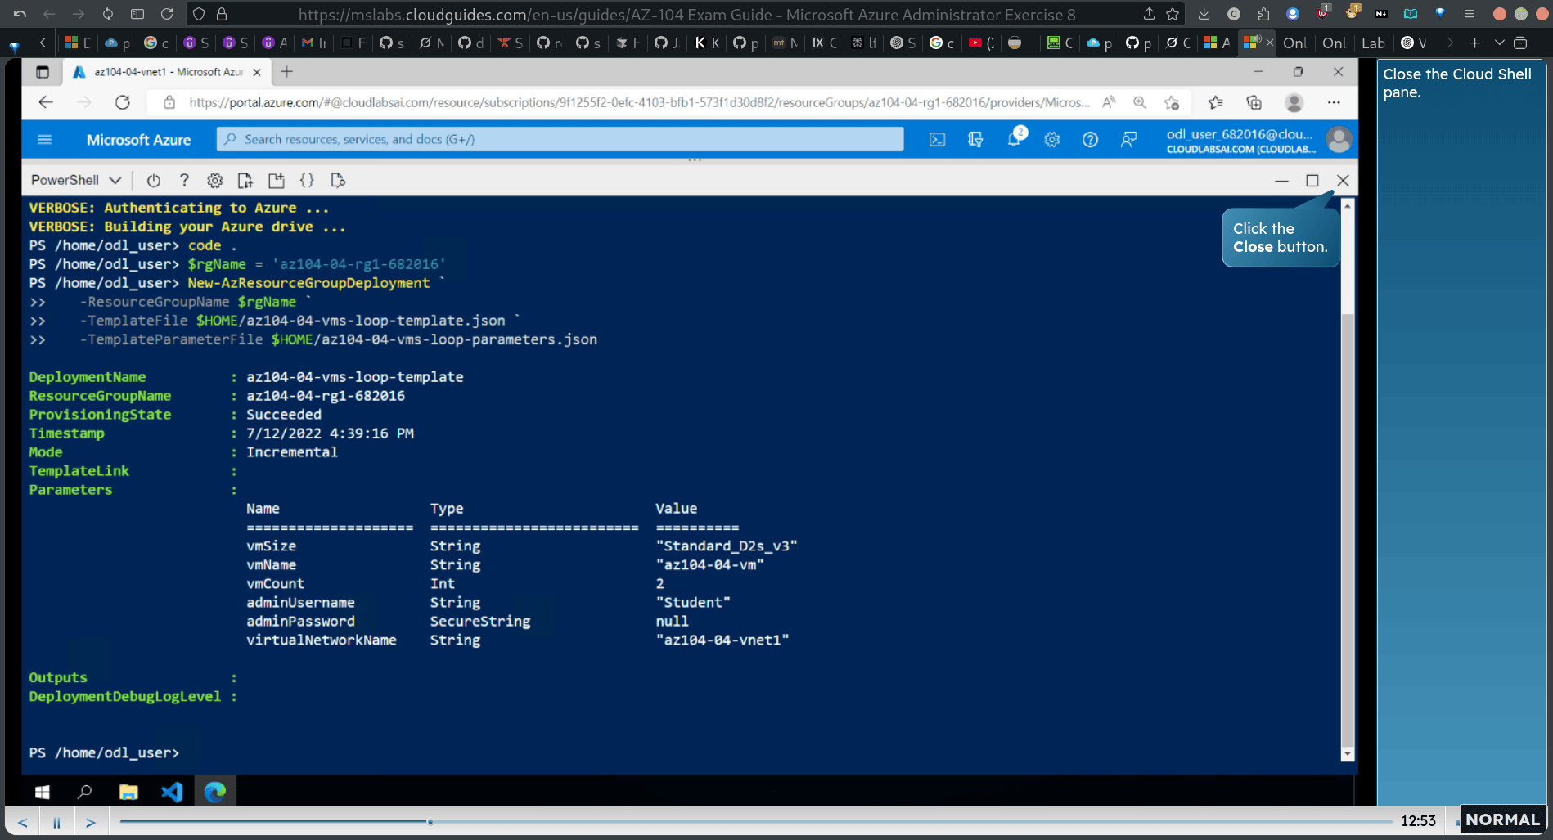Open Cloud Shell help question mark

pyautogui.click(x=184, y=181)
